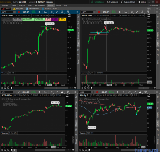This screenshot has width=160, height=152.
Task: Open the Flexible Grid subtab
Action: coord(32,8)
